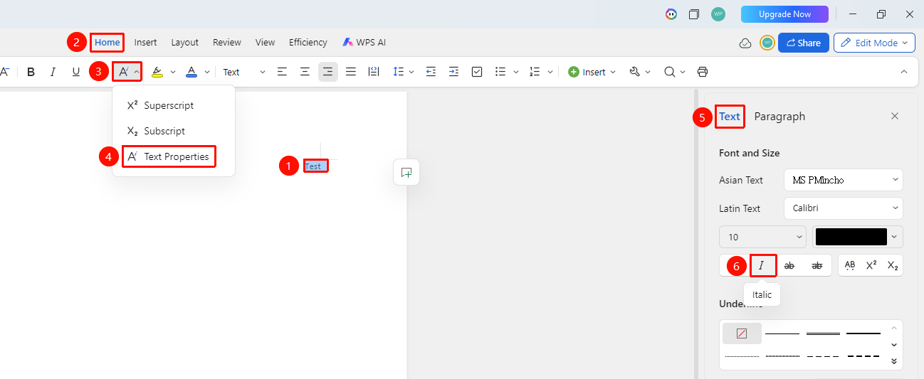Choose Superscript from the dropdown menu
Image resolution: width=924 pixels, height=379 pixels.
point(174,105)
